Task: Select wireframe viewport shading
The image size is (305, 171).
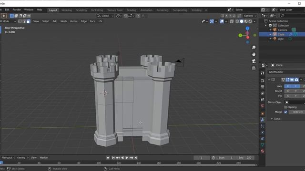Action: 237,21
